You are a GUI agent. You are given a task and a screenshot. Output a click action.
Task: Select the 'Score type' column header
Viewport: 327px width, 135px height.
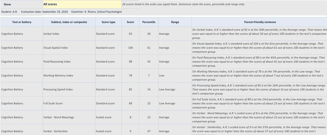pyautogui.click(x=109, y=22)
